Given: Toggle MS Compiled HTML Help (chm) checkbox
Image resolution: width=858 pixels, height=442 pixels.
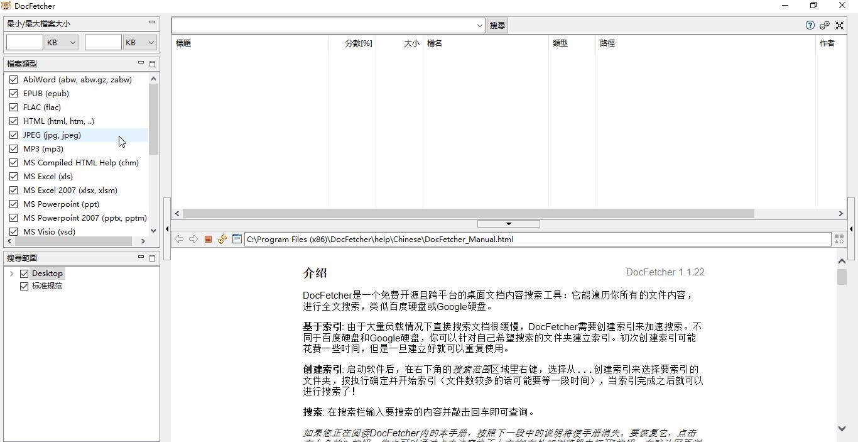Looking at the screenshot, I should pos(14,163).
